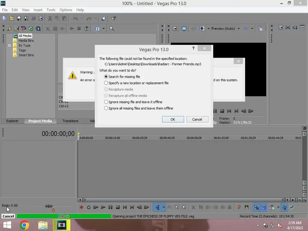Click the Project Media search magnifier icon
The height and width of the screenshot is (231, 308).
[112, 29]
